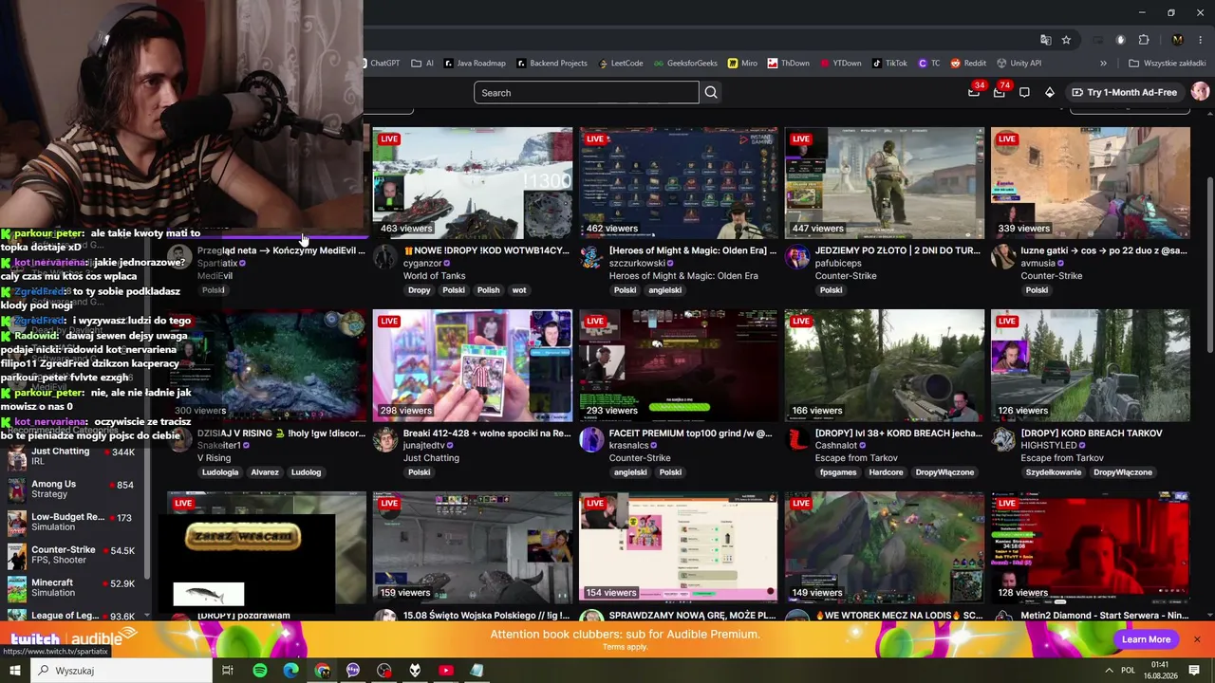Open the user profile avatar menu
The height and width of the screenshot is (683, 1215).
pyautogui.click(x=1200, y=92)
